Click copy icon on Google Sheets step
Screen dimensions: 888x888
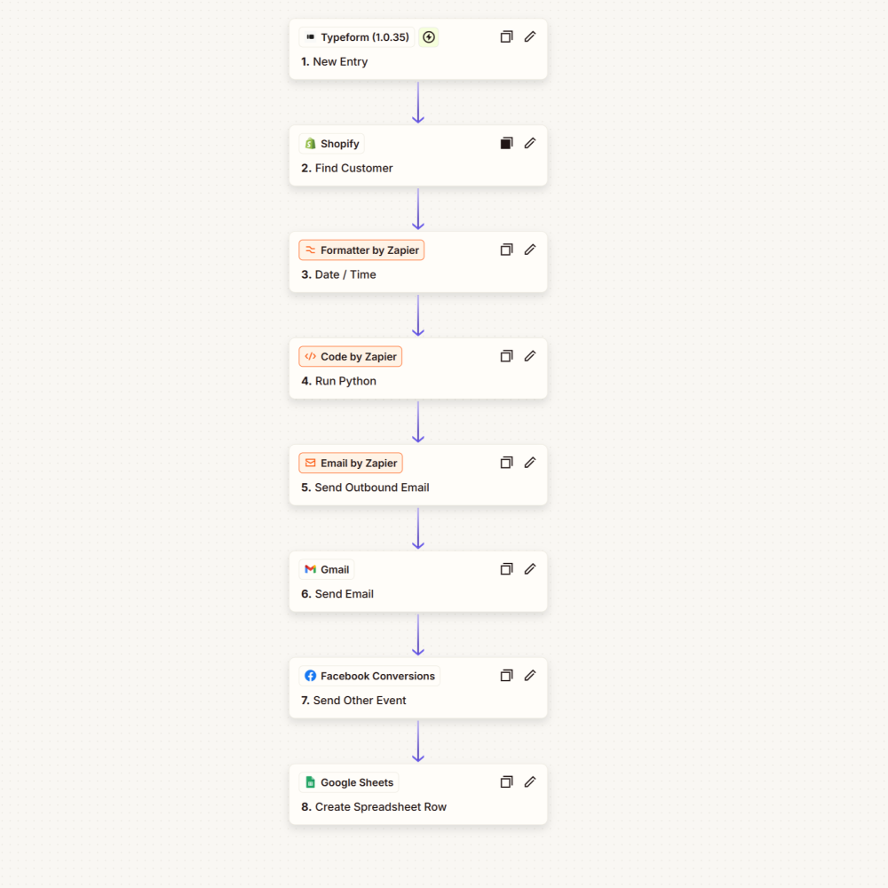[x=506, y=782]
